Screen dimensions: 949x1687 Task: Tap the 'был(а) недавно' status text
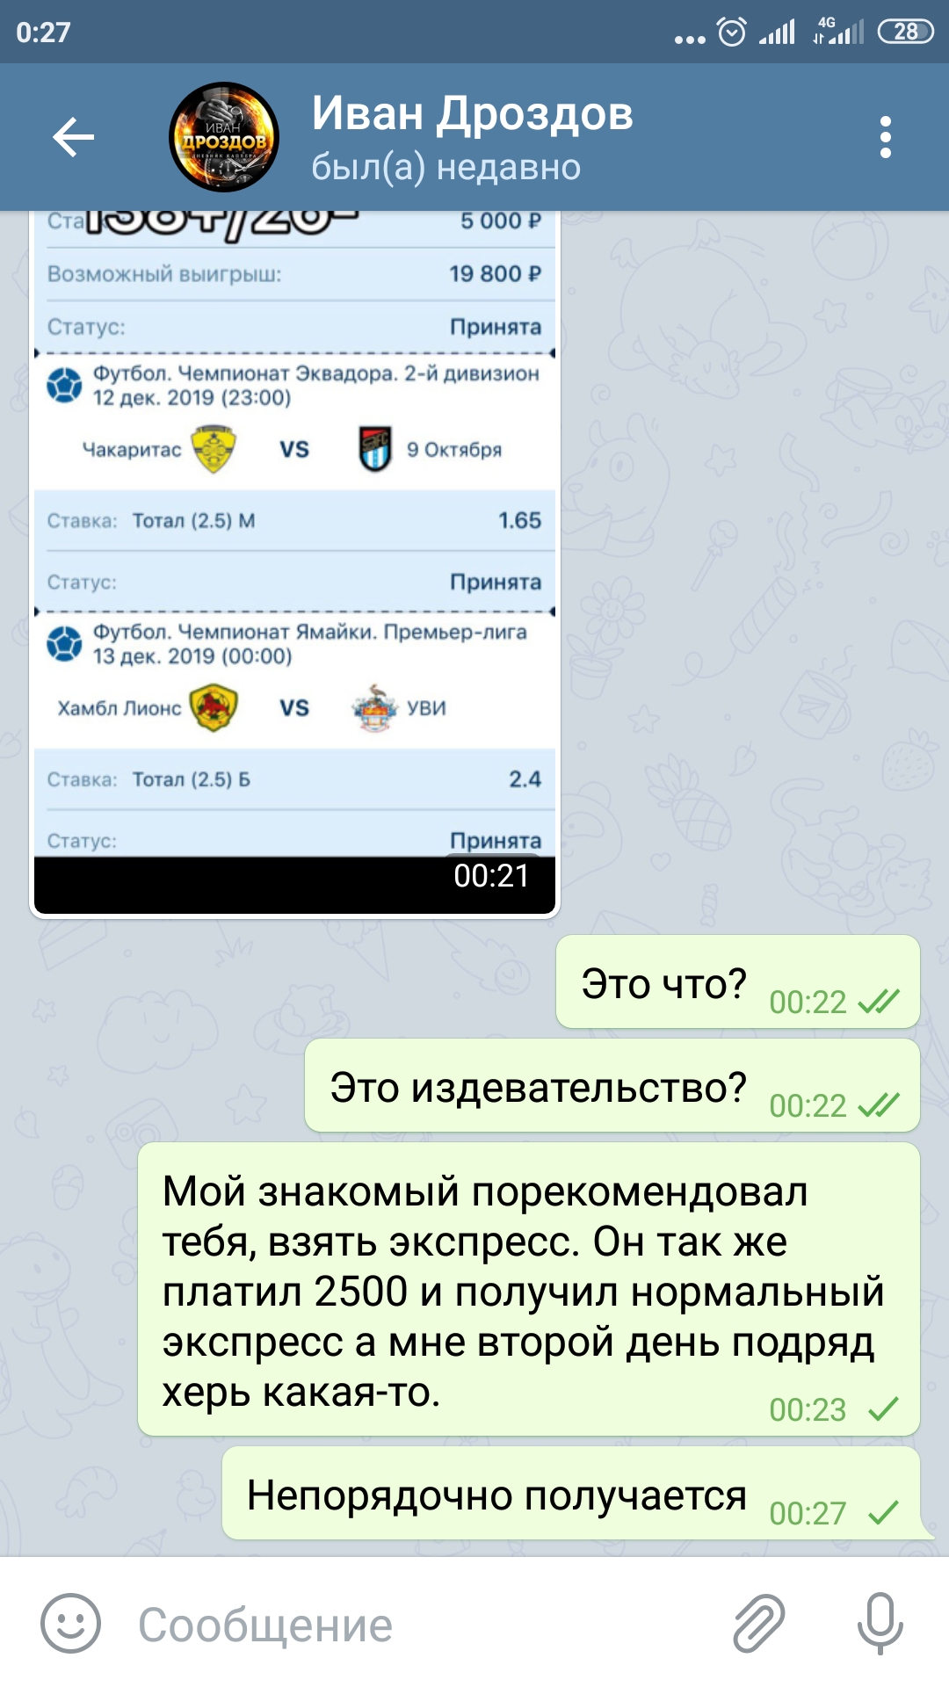[446, 167]
